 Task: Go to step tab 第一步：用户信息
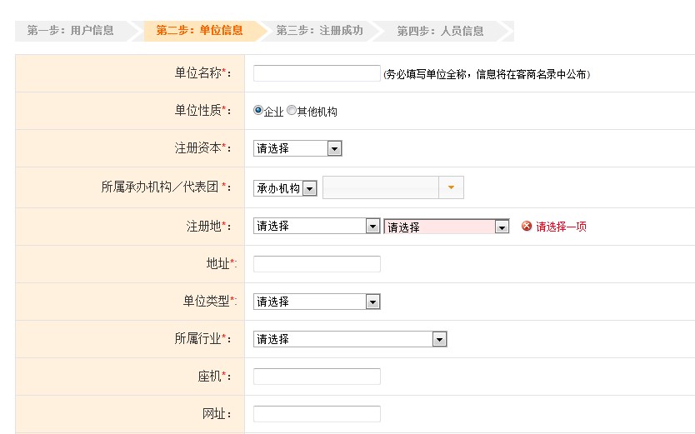coord(71,31)
